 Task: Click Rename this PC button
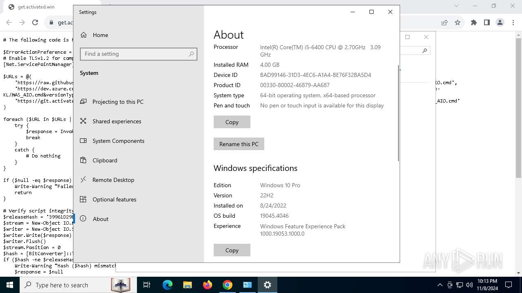click(x=239, y=144)
